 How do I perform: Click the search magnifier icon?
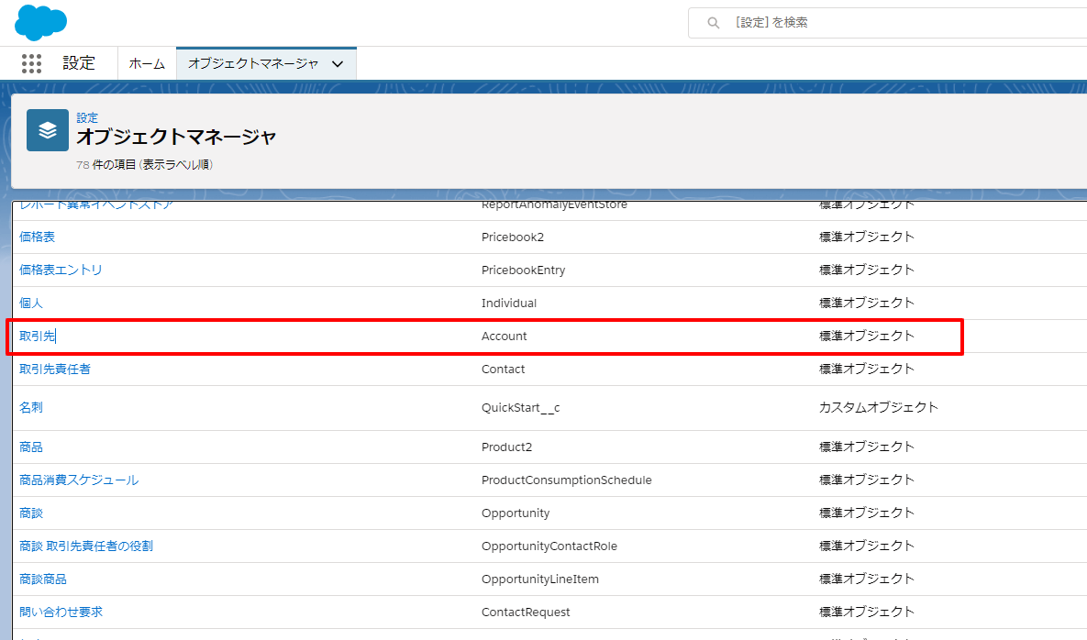tap(714, 23)
